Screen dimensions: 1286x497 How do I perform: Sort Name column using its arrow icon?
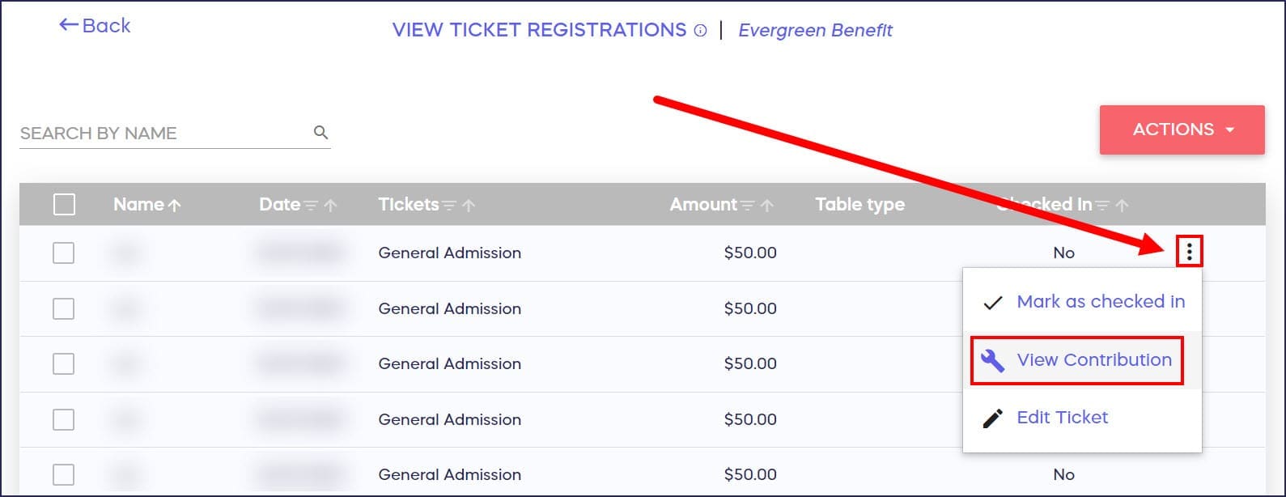click(174, 206)
